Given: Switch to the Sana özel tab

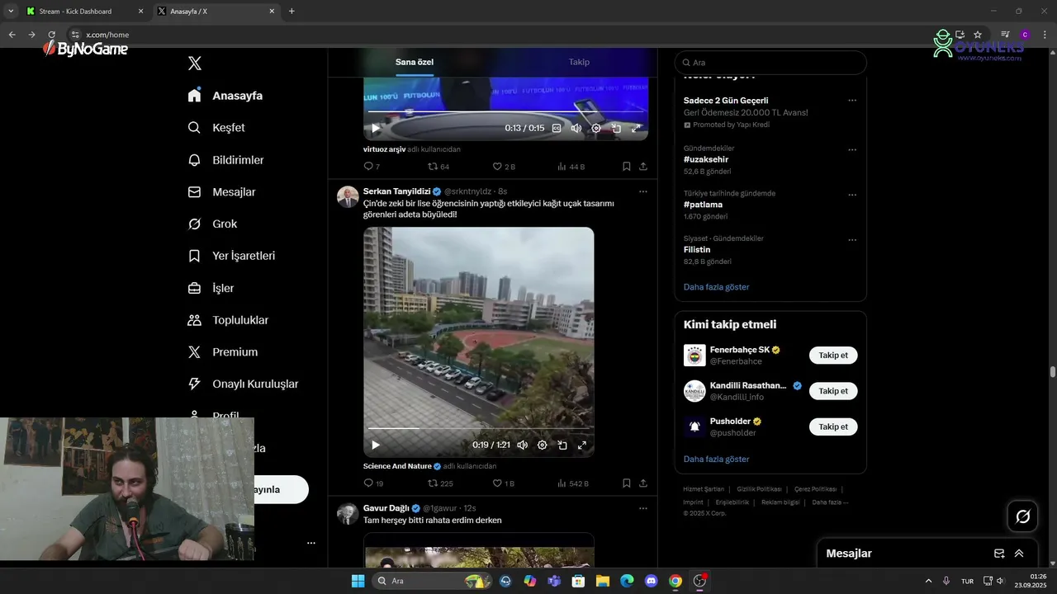Looking at the screenshot, I should click(x=415, y=62).
